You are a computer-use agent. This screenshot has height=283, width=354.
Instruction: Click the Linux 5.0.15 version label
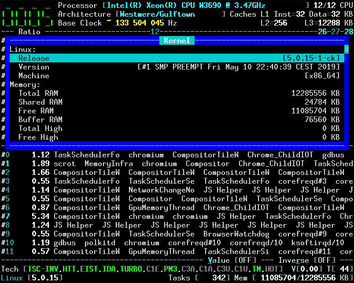point(31,278)
